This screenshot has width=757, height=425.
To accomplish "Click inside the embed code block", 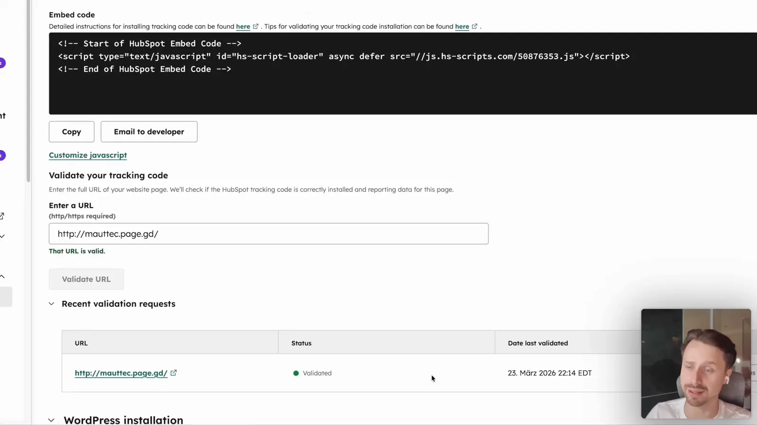I will coord(403,74).
